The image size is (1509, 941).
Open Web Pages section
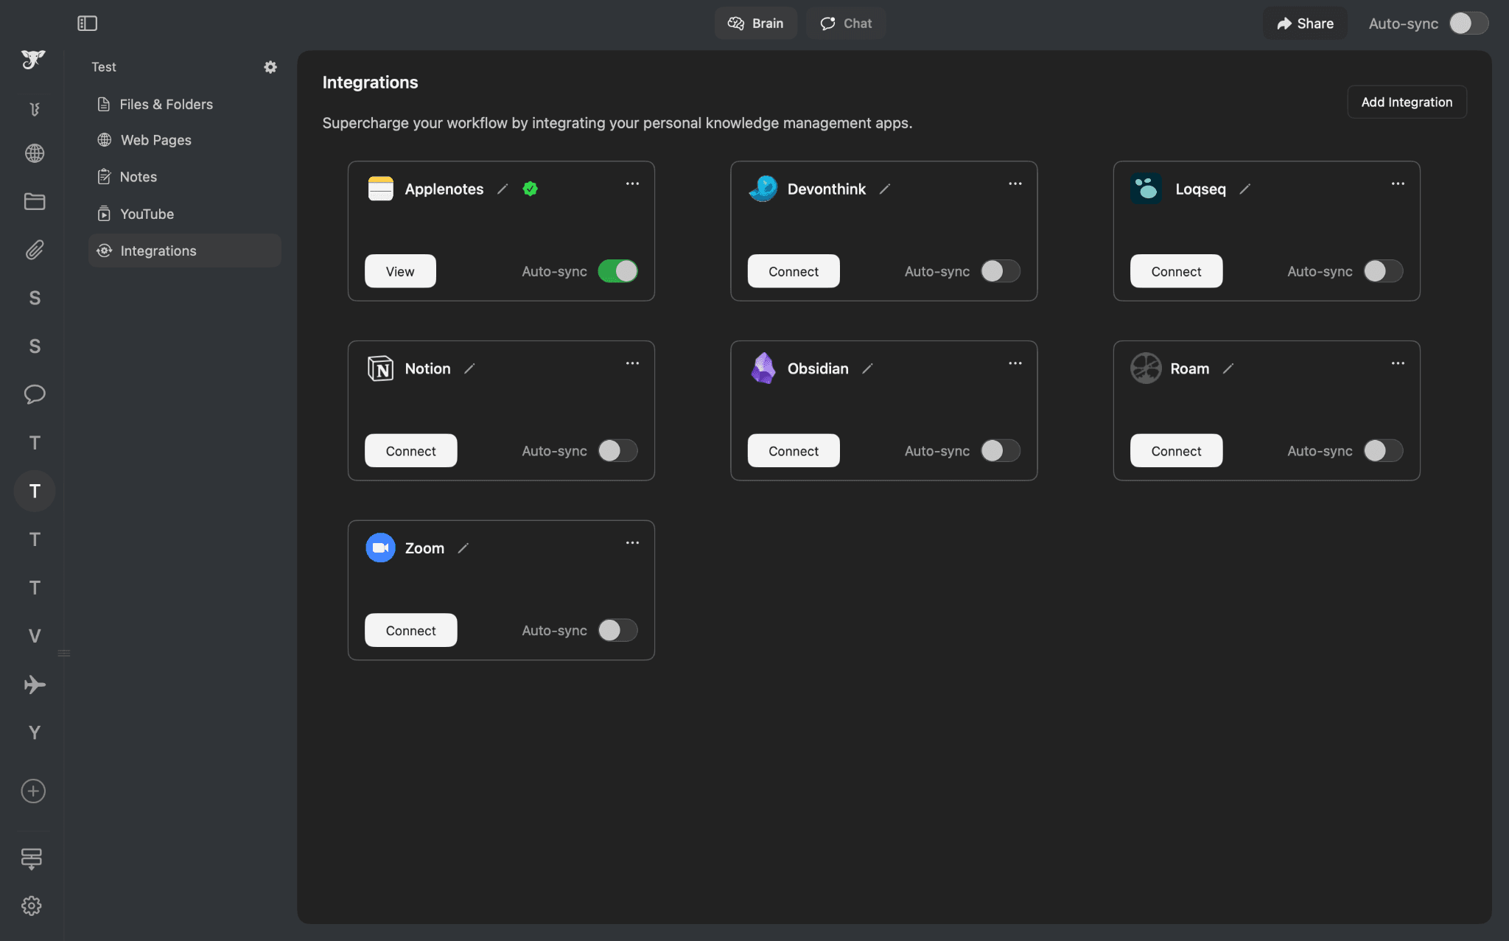tap(184, 140)
